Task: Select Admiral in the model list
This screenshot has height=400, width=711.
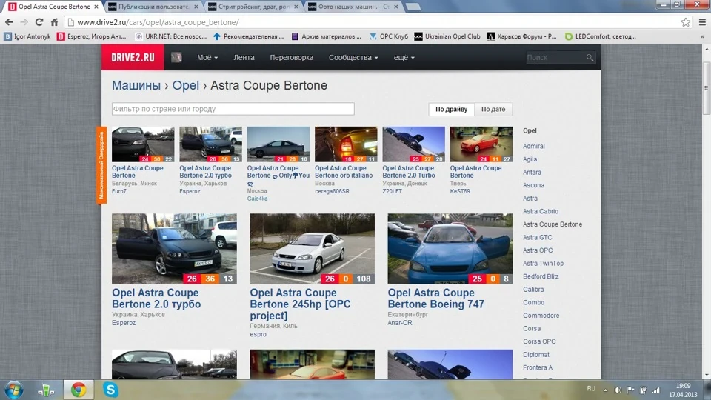Action: (534, 146)
